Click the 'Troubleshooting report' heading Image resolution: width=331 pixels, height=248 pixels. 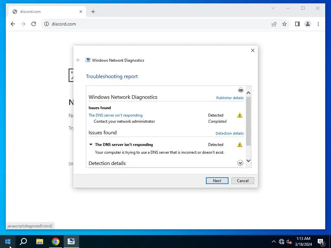coord(112,76)
